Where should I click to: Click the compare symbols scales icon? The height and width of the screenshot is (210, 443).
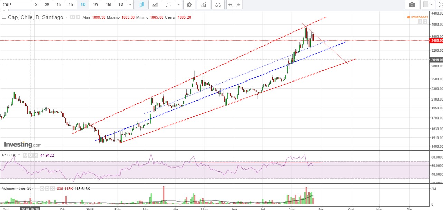click(218, 4)
